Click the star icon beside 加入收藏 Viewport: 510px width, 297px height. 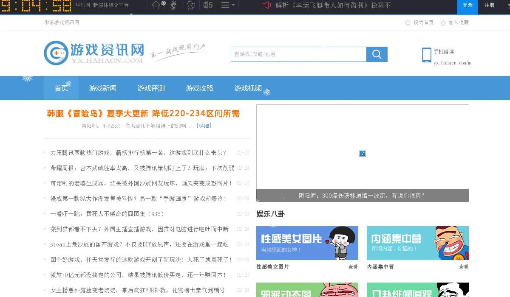443,22
